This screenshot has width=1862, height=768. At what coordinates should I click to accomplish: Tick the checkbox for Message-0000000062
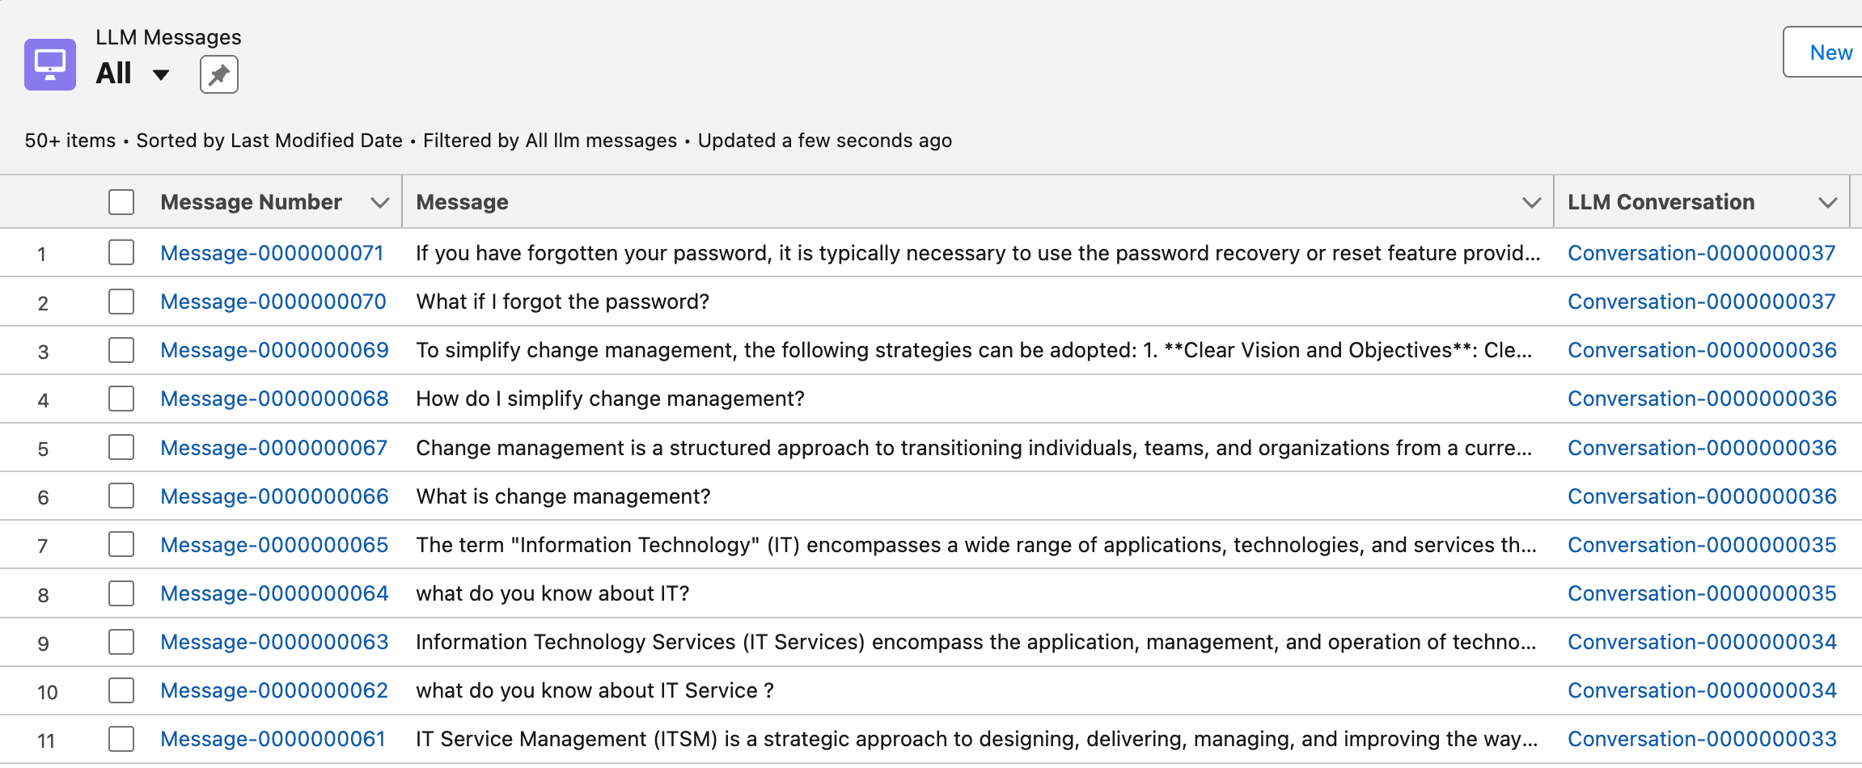coord(121,690)
